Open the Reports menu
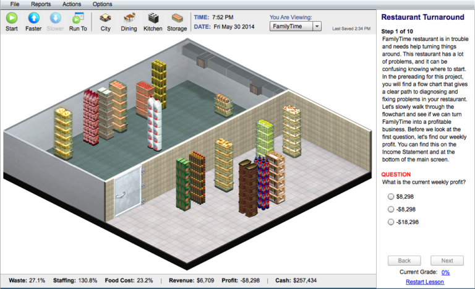 point(41,4)
